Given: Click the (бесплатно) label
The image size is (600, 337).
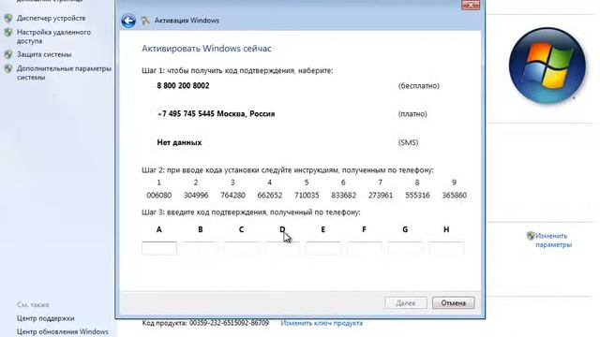Looking at the screenshot, I should [419, 86].
